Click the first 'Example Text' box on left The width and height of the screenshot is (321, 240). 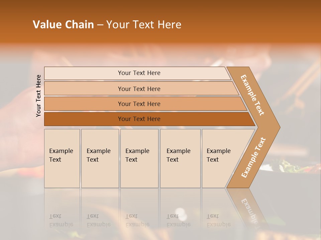[x=62, y=159]
